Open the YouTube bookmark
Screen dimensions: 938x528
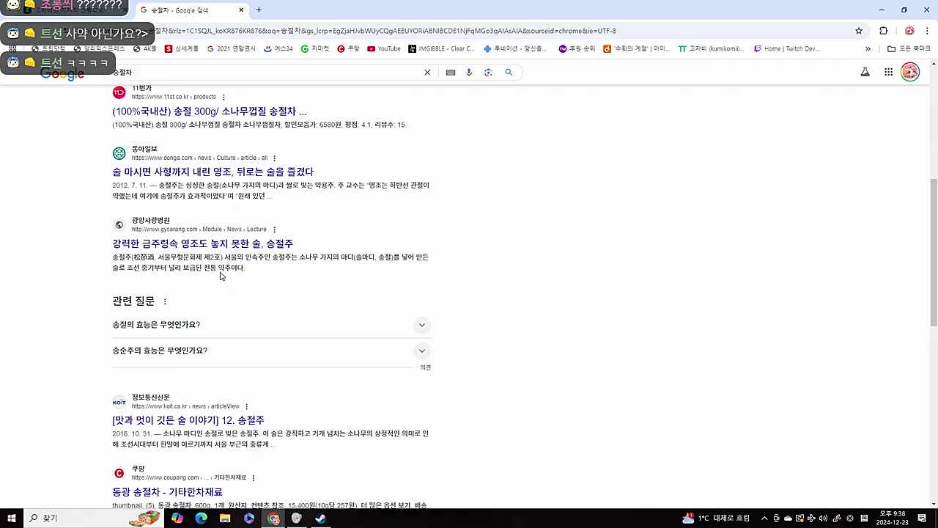tap(384, 48)
